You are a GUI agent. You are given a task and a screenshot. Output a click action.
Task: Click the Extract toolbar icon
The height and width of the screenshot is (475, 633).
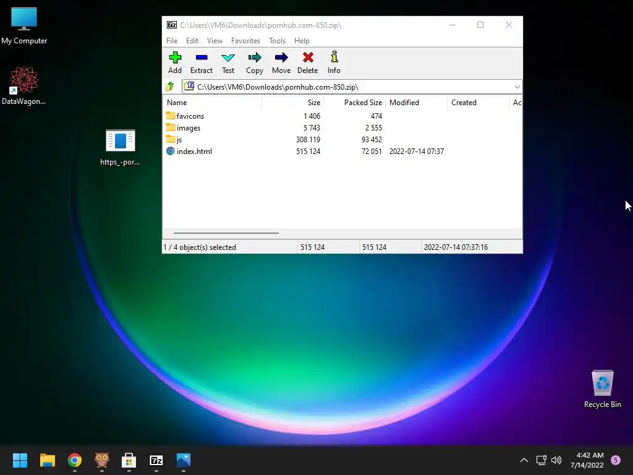click(202, 58)
